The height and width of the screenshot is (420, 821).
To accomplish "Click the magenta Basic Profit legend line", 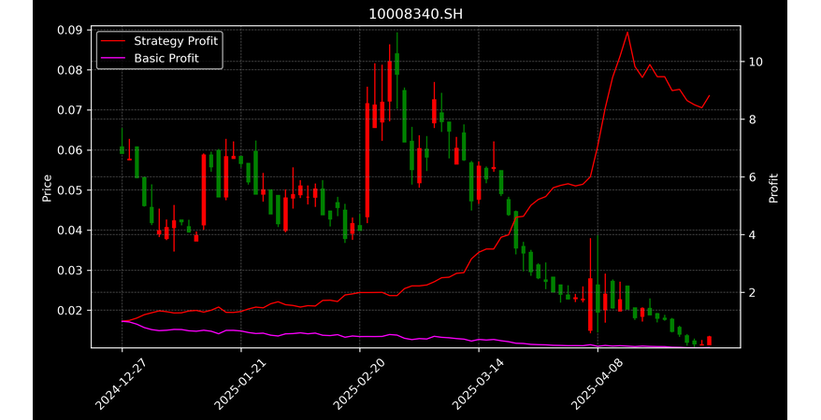I will (113, 58).
